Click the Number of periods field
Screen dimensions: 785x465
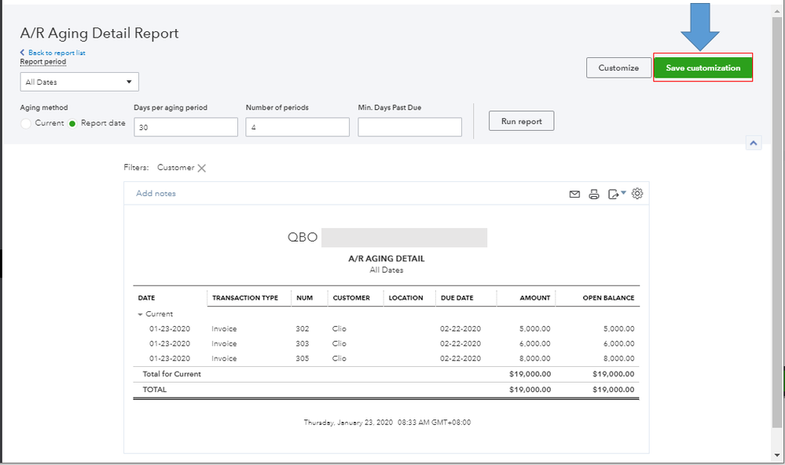click(297, 127)
